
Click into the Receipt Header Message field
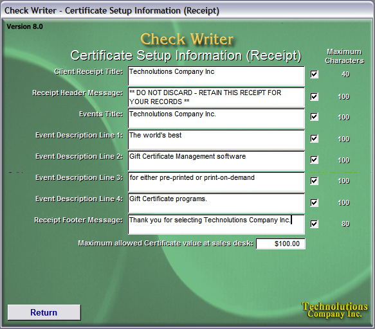tap(216, 97)
